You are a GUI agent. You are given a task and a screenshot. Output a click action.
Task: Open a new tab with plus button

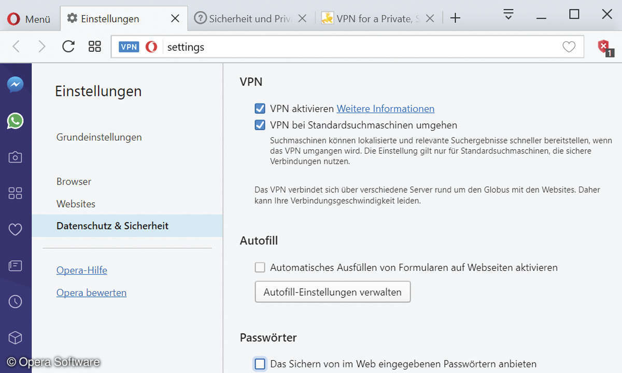tap(455, 18)
